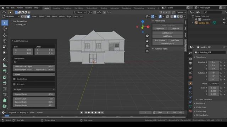Toggle Collection exclude checkbox in outliner
The height and width of the screenshot is (127, 227).
(x=196, y=19)
